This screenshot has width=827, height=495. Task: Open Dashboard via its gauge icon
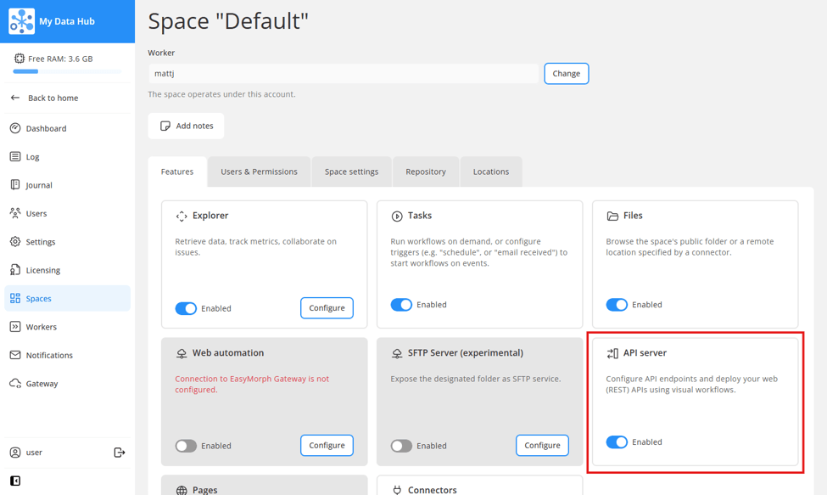click(15, 128)
